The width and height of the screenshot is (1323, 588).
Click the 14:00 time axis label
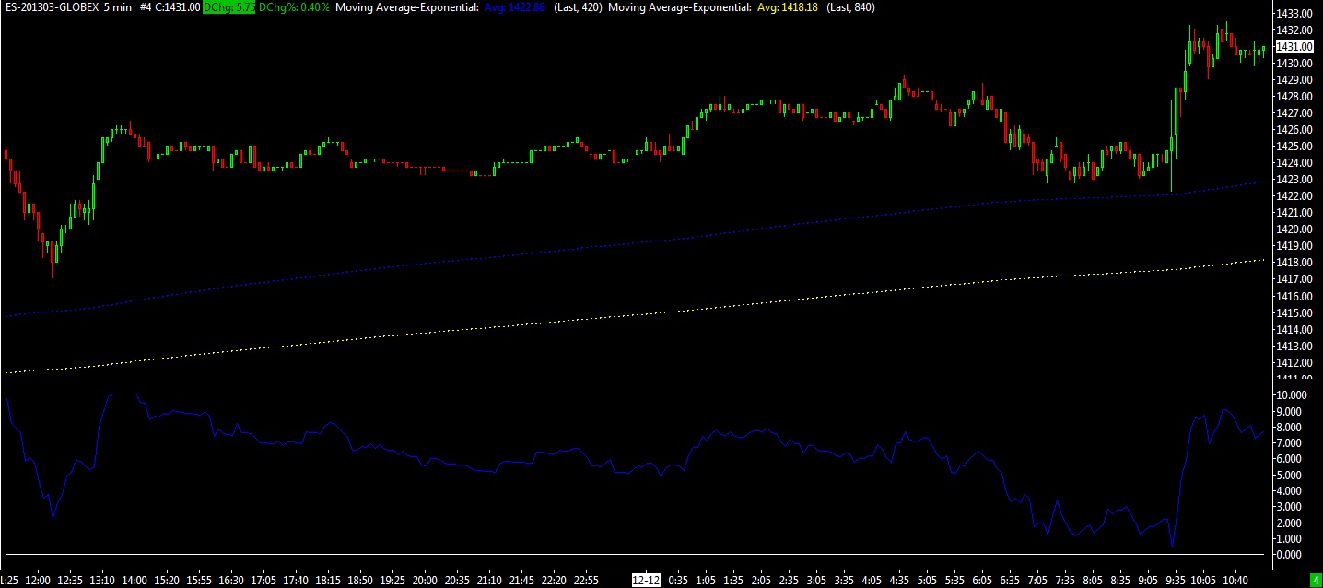135,581
